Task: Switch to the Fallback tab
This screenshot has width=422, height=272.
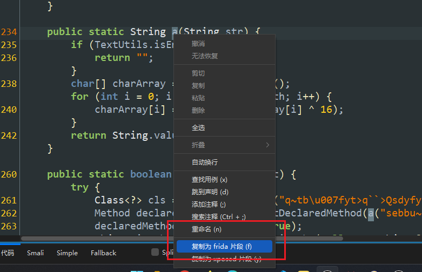Action: tap(103, 253)
